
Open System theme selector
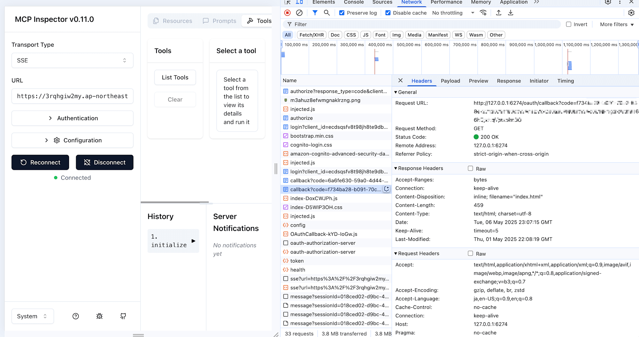pyautogui.click(x=33, y=316)
